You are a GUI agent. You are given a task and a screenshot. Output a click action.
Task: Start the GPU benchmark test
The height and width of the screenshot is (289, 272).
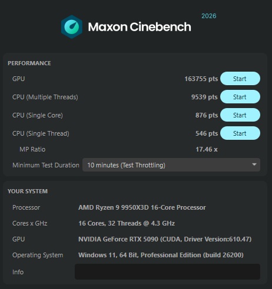click(240, 79)
